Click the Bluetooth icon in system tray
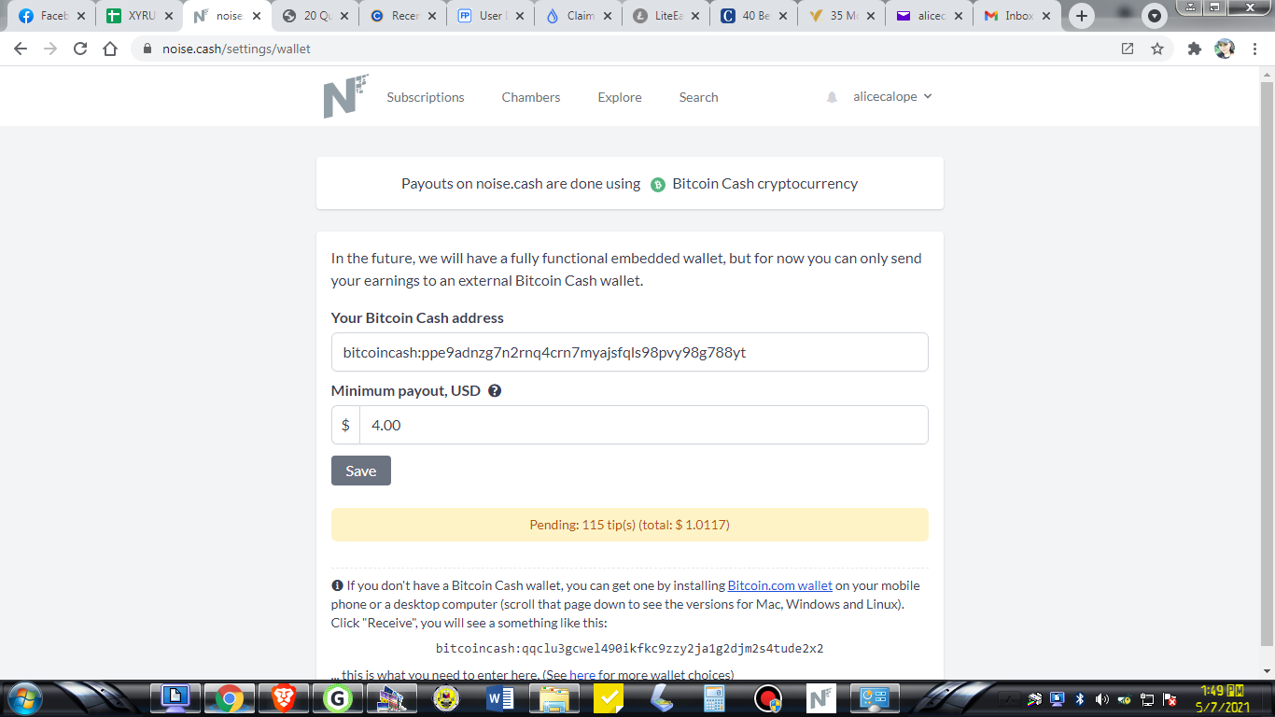Screen dimensions: 1275x717 point(1080,699)
